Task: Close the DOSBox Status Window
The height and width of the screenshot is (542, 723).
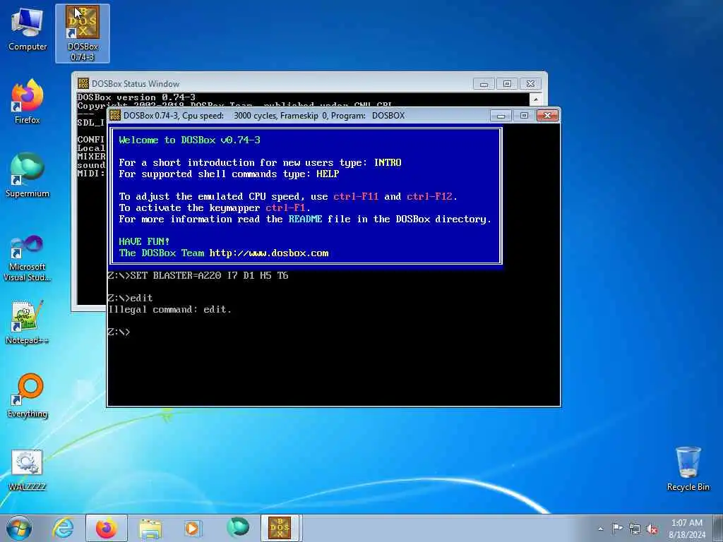Action: coord(531,84)
